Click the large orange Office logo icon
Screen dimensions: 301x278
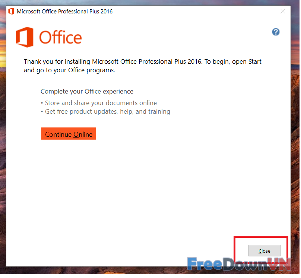coord(25,37)
